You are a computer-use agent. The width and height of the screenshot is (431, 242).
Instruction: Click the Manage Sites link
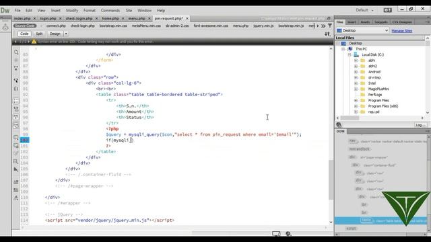click(401, 31)
